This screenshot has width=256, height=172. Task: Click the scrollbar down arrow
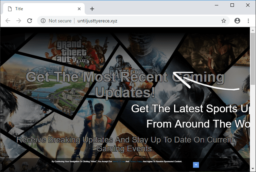(x=253, y=169)
